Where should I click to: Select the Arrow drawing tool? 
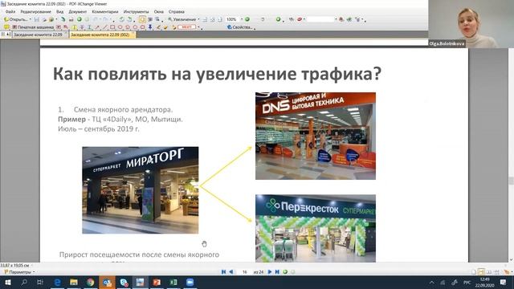click(x=97, y=26)
